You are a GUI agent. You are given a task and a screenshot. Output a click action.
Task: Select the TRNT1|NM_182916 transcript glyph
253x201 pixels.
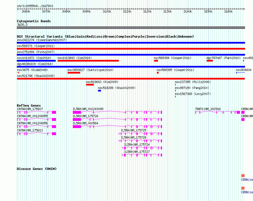(x=217, y=112)
